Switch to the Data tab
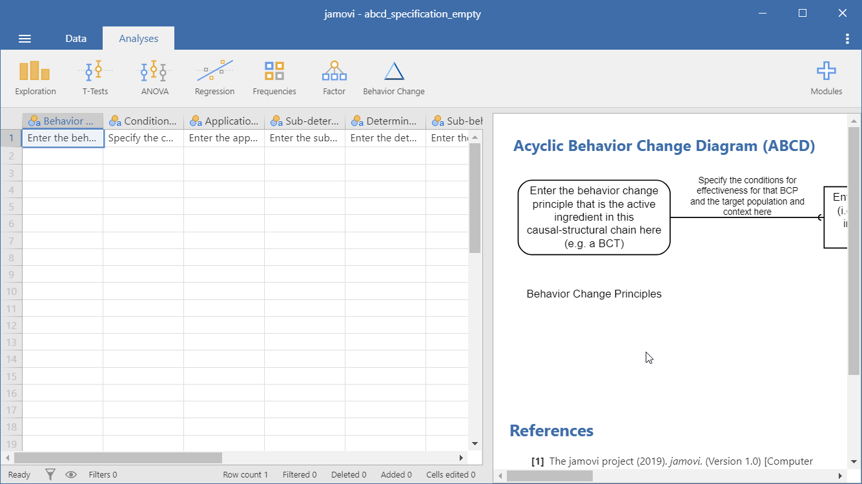Viewport: 862px width, 484px height. coord(76,38)
